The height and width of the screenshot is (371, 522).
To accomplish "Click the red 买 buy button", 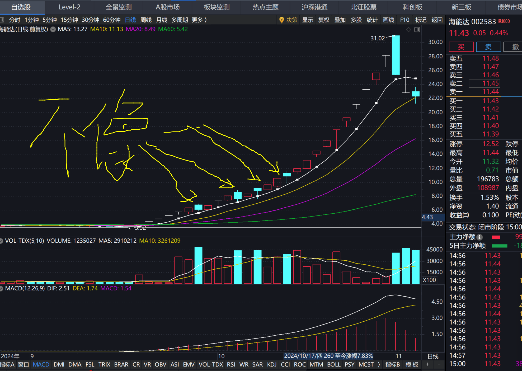I will pos(461,47).
